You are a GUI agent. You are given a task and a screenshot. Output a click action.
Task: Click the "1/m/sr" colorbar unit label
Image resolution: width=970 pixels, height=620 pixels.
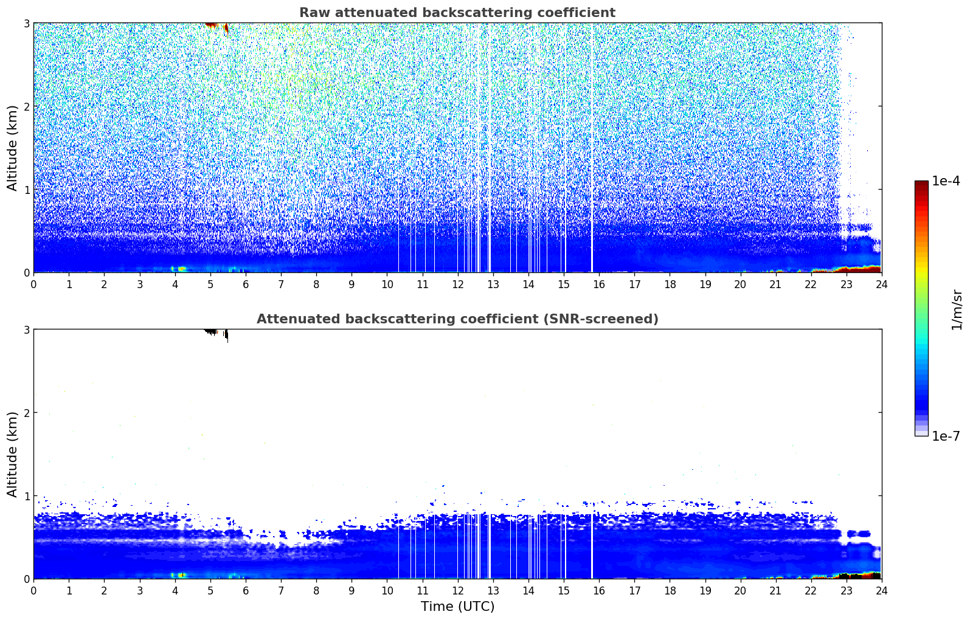[x=957, y=309]
